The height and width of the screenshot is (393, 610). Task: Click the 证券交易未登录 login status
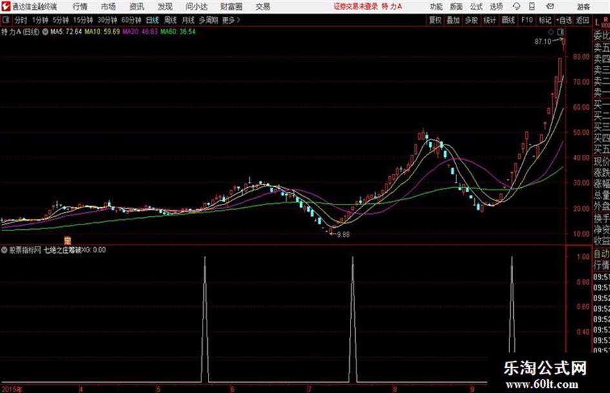(x=356, y=6)
